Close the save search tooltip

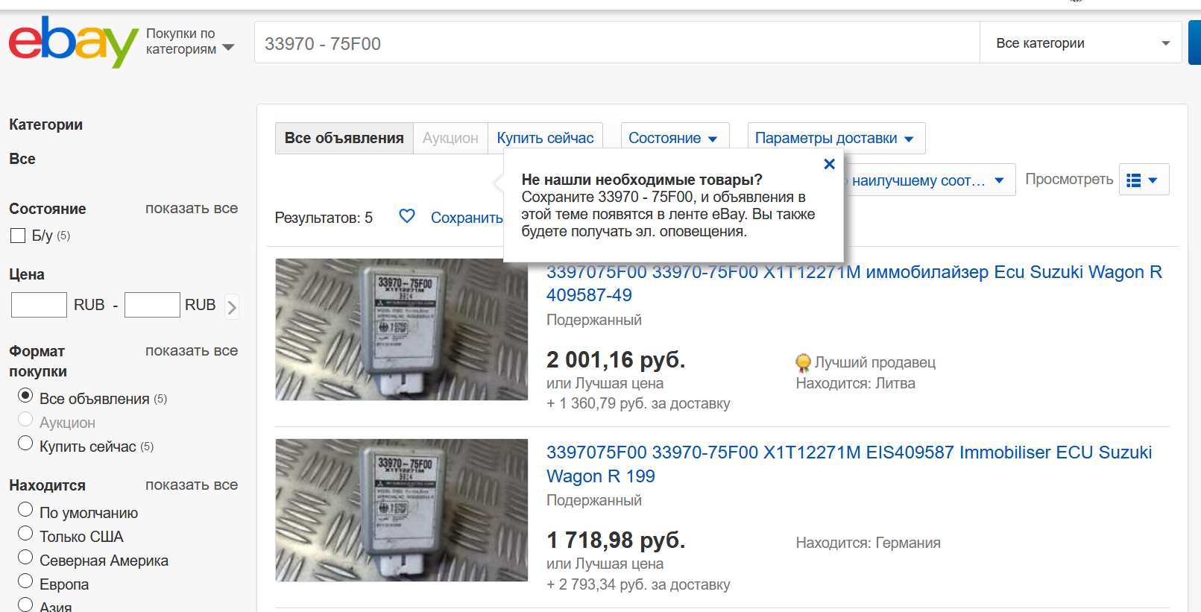[x=829, y=164]
